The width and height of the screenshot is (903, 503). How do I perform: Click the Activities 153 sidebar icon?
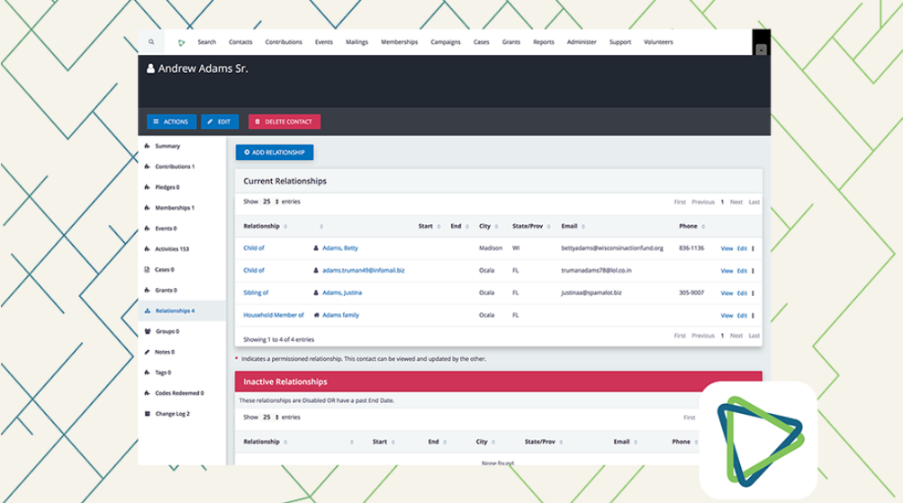(147, 249)
